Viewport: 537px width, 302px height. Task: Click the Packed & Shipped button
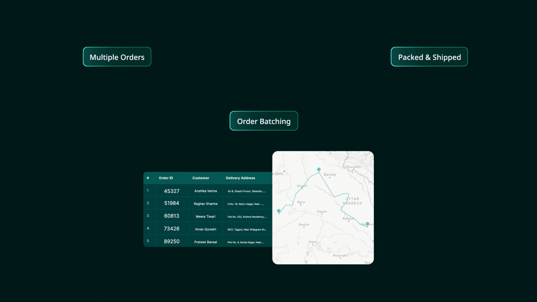pos(429,57)
